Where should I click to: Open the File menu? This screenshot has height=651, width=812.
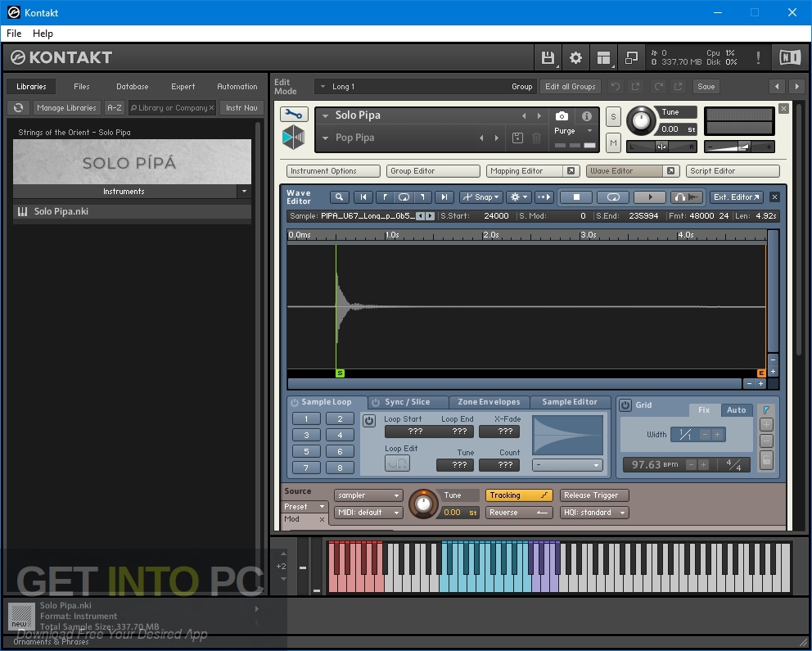(x=14, y=33)
